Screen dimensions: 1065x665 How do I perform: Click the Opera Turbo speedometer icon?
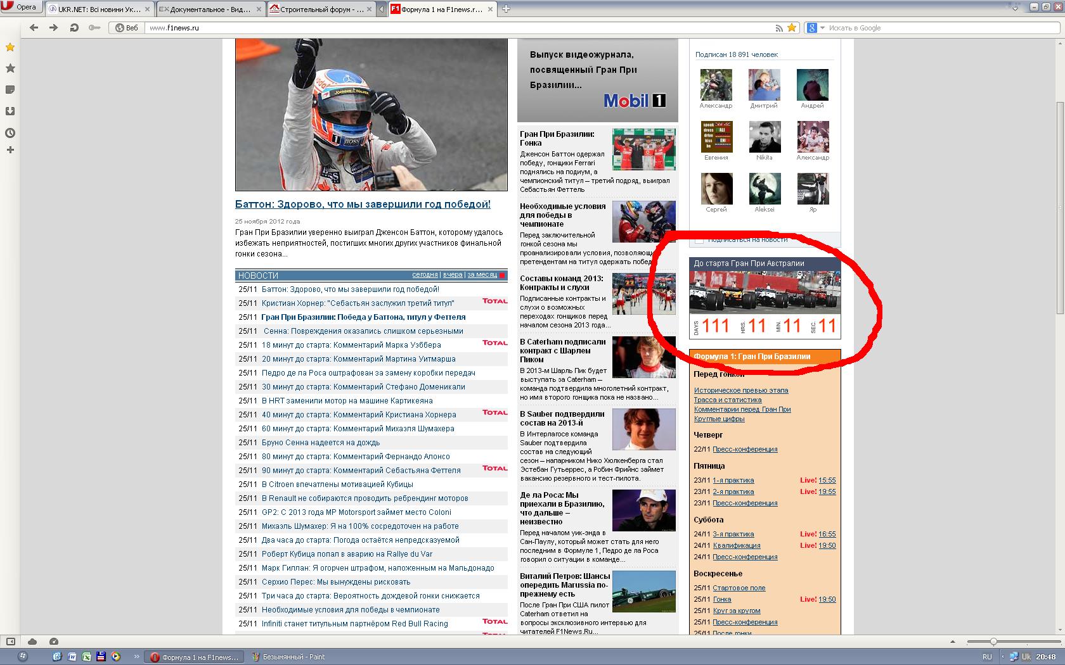click(x=54, y=642)
